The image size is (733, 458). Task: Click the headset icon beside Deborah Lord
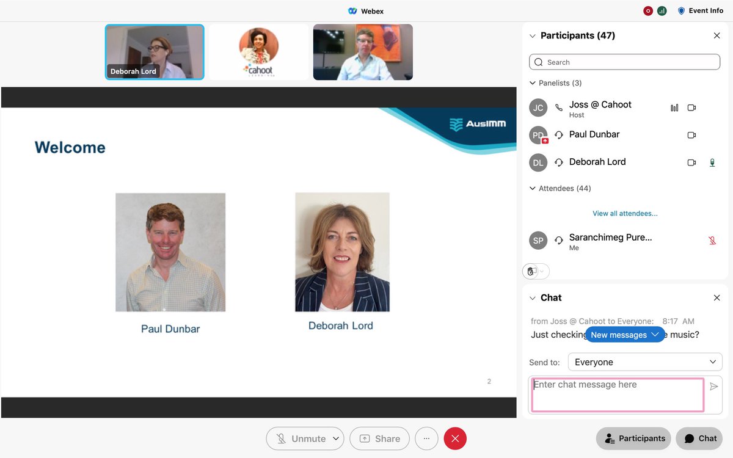pyautogui.click(x=559, y=162)
